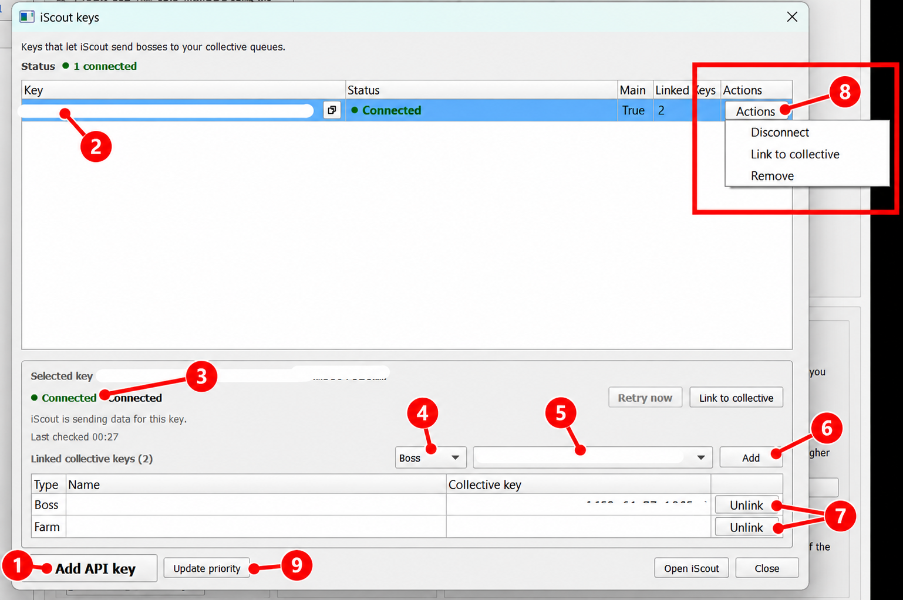Screen dimensions: 903x600
Task: Click the Name column header in linked keys
Action: pyautogui.click(x=256, y=484)
